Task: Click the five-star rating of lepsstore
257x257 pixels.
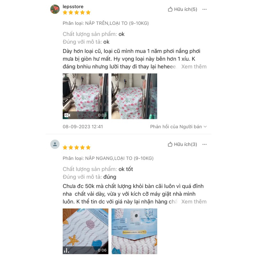Action: tap(76, 13)
